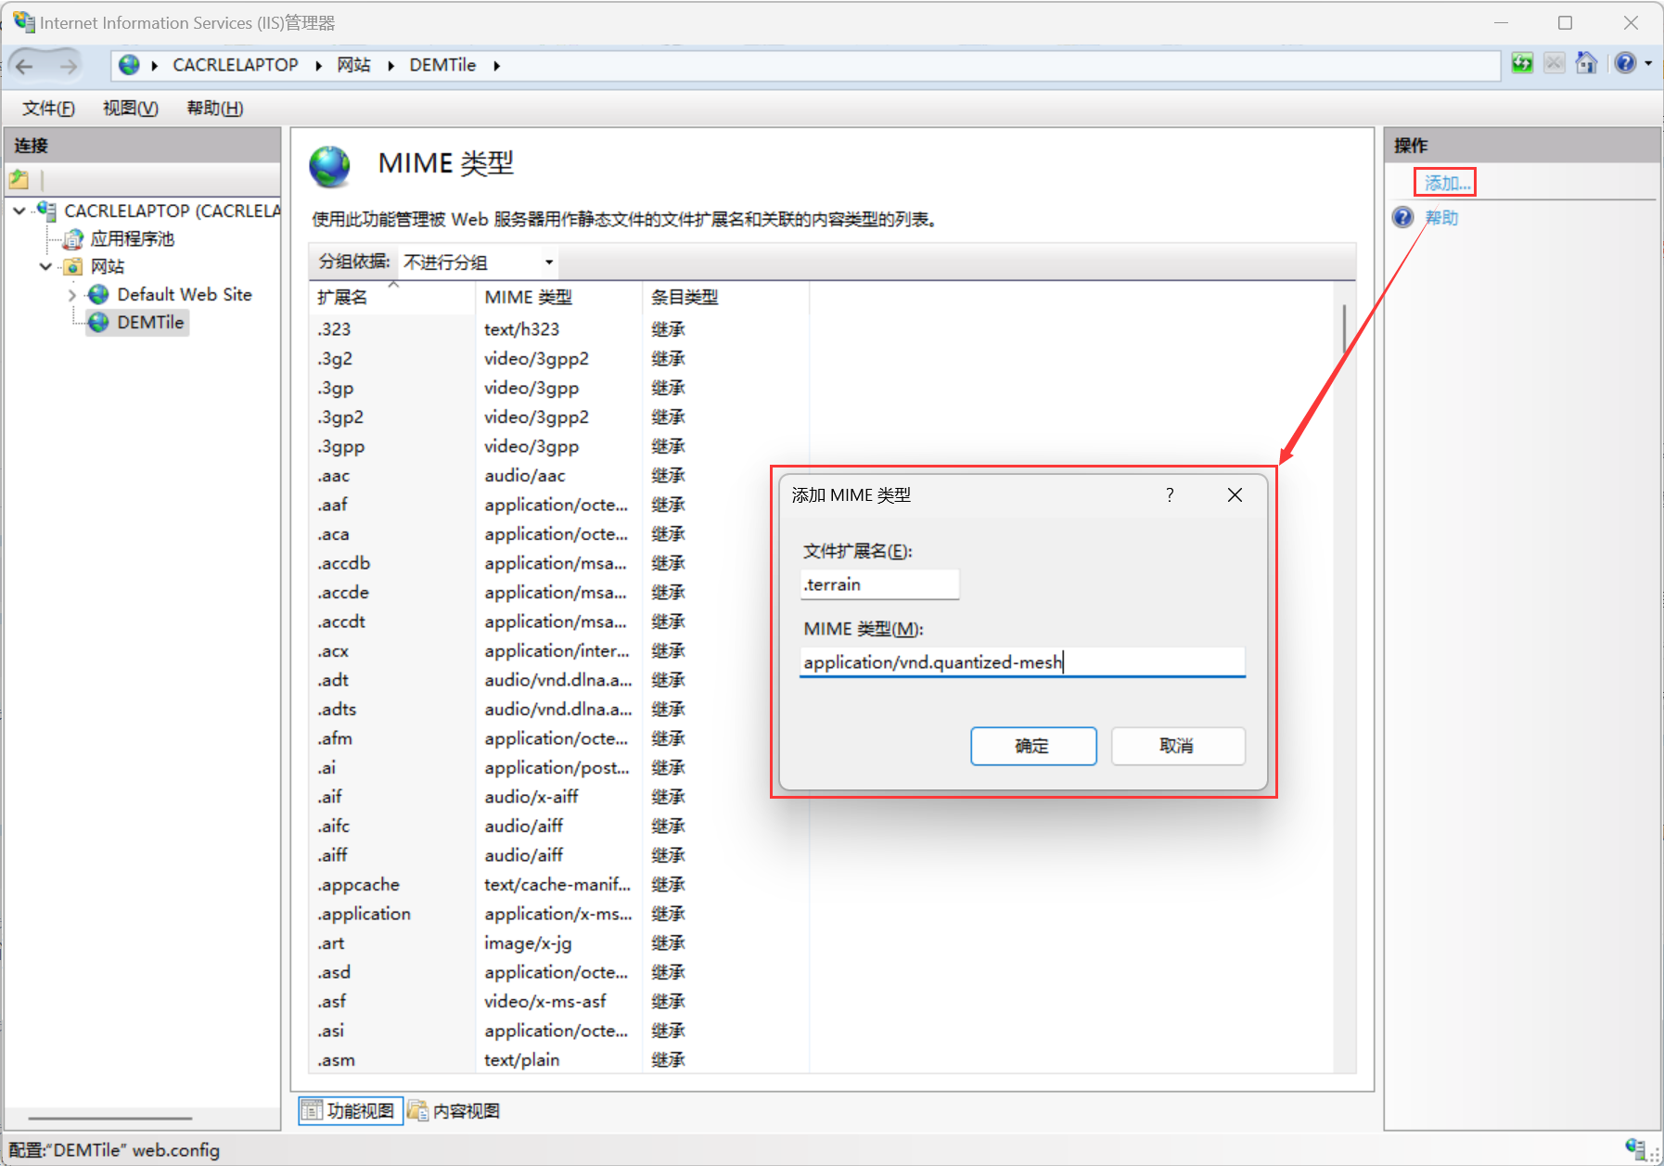Click the globe icon in address bar
The height and width of the screenshot is (1166, 1664).
coord(130,65)
